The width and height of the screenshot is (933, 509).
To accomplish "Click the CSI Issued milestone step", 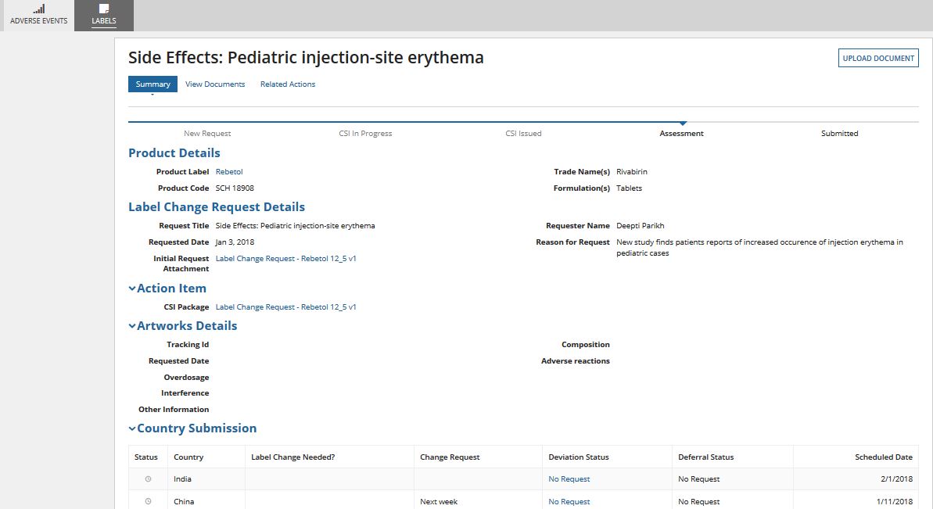I will [523, 134].
